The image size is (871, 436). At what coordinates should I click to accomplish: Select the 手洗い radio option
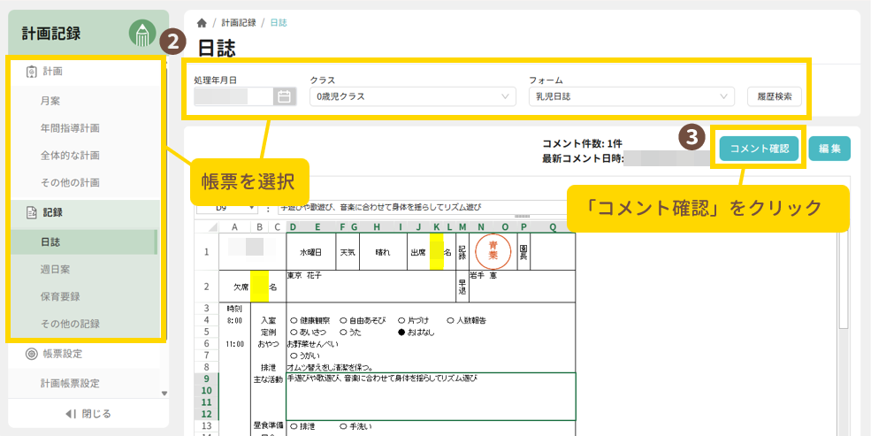click(342, 425)
